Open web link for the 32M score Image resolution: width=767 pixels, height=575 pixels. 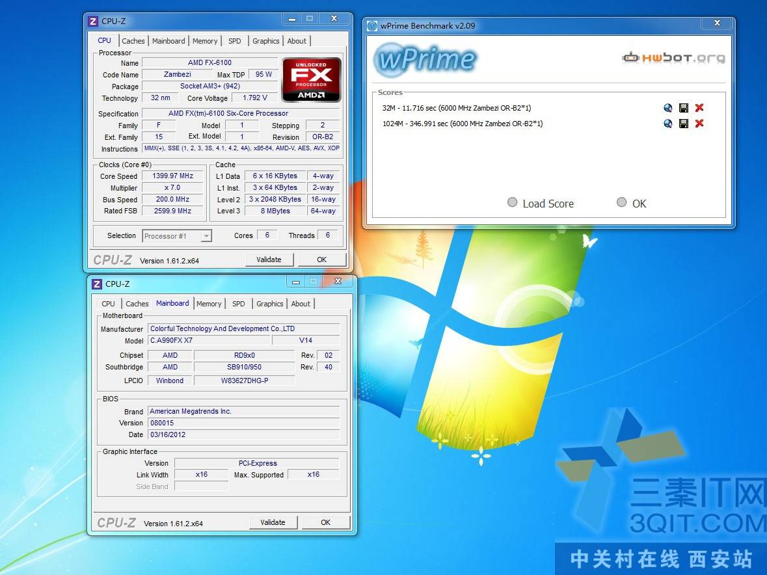click(667, 108)
